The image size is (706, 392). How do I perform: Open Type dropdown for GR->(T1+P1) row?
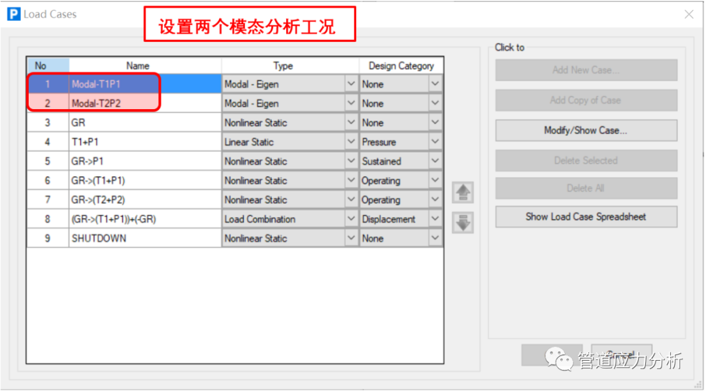click(351, 180)
